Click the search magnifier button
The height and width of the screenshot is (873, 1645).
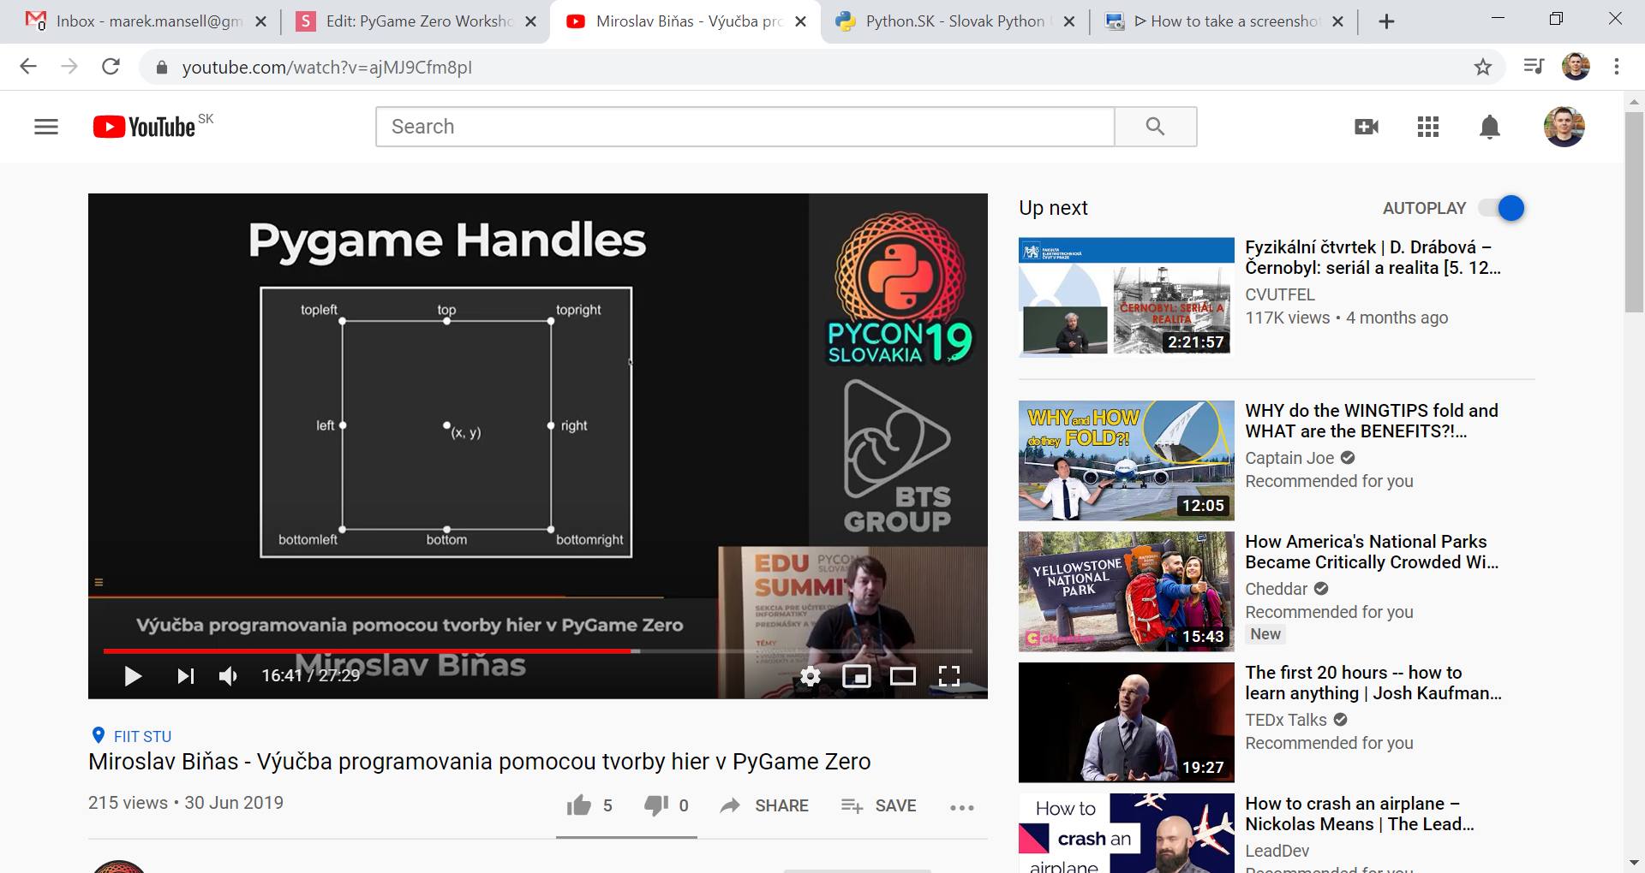(1155, 127)
